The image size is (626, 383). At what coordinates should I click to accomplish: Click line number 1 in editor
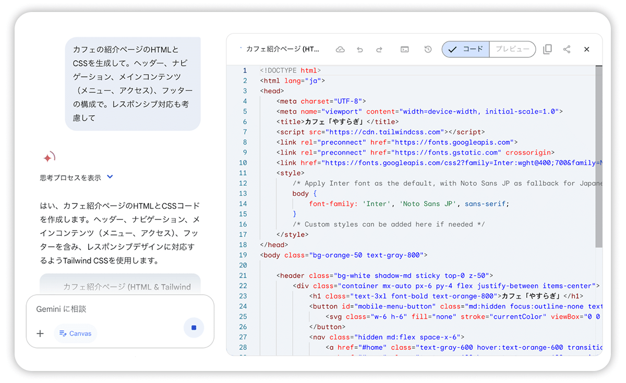click(245, 70)
